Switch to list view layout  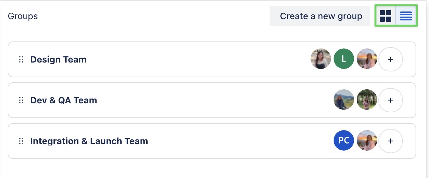406,16
